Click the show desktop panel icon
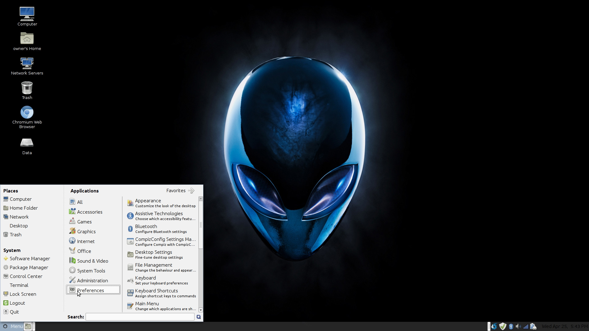The width and height of the screenshot is (589, 331). coord(28,326)
